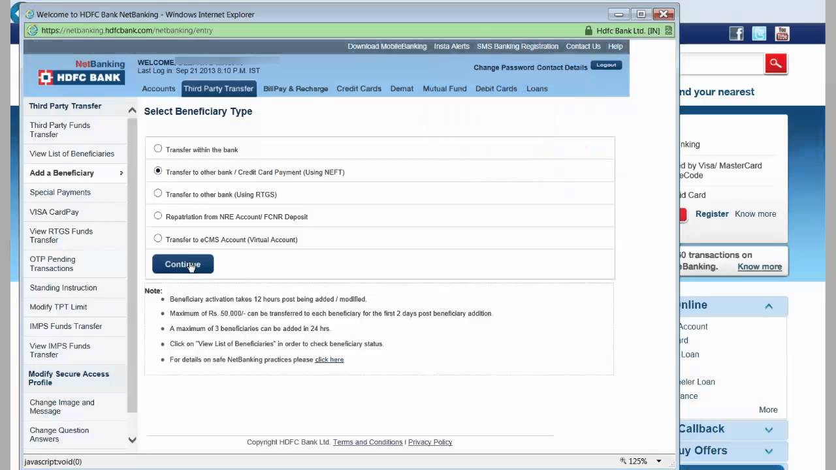836x470 pixels.
Task: Open Change Image and Message
Action: pos(62,407)
